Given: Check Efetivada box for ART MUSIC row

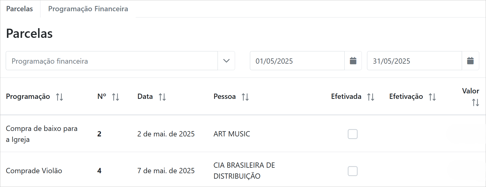Looking at the screenshot, I should coord(352,134).
